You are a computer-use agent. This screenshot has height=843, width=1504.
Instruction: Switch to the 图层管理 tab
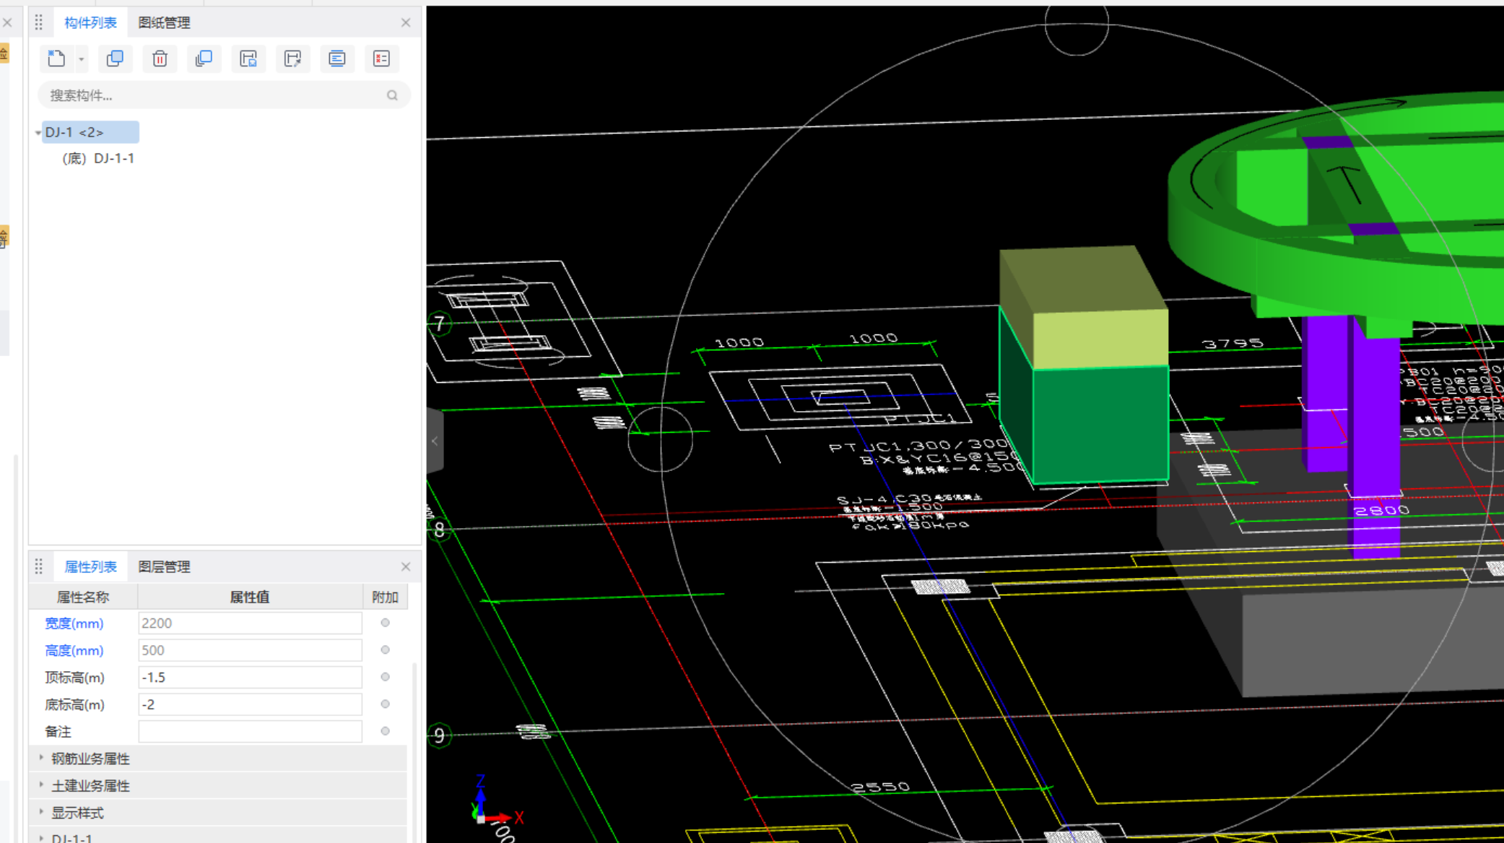coord(164,567)
